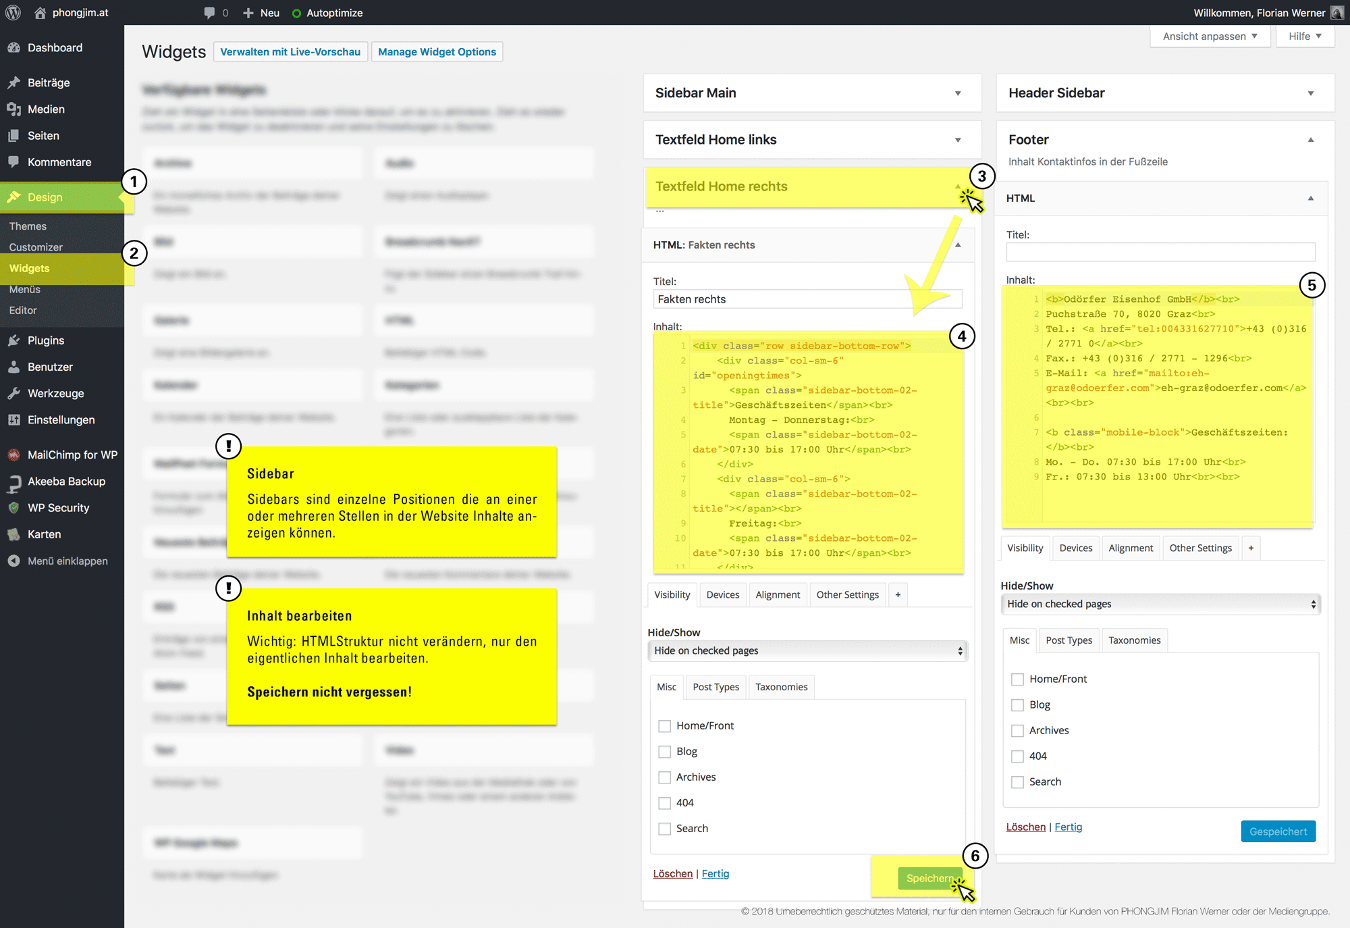Click the Seiten pages icon
The image size is (1350, 928).
[13, 136]
